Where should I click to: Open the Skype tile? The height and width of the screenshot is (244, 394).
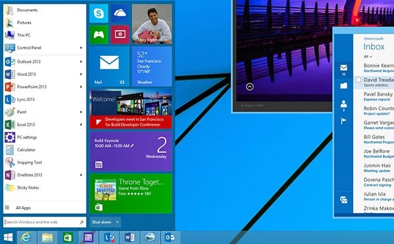coord(98,13)
